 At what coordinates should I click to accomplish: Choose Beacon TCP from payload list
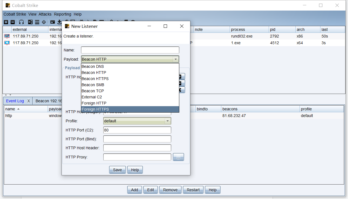pos(130,91)
